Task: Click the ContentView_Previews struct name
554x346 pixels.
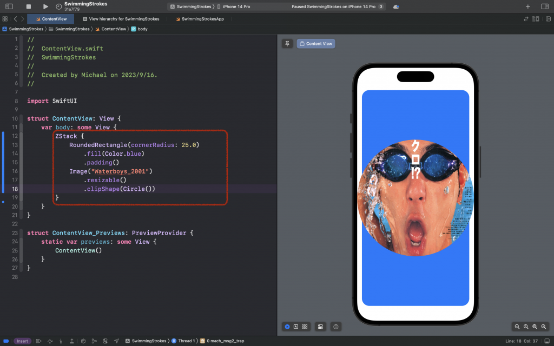Action: point(88,233)
